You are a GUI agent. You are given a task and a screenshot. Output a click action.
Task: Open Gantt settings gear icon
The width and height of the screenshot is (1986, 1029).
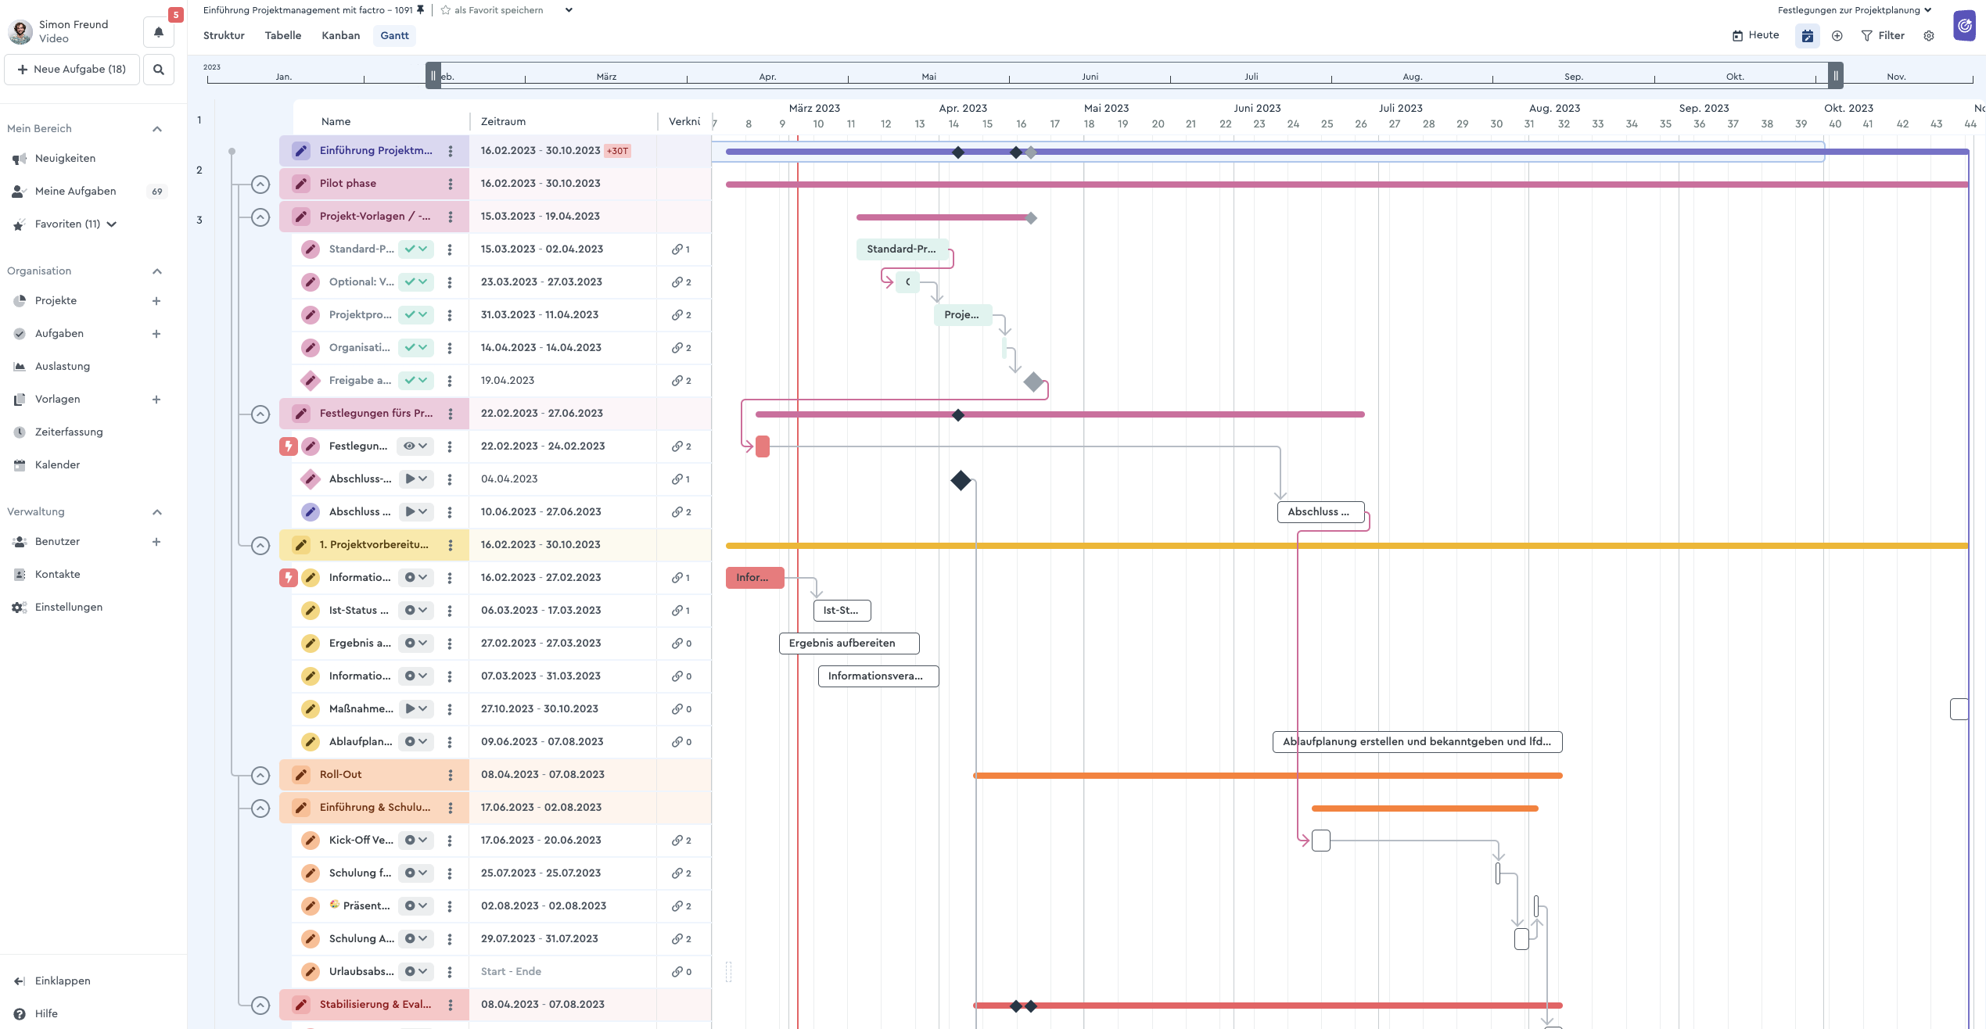(1929, 36)
